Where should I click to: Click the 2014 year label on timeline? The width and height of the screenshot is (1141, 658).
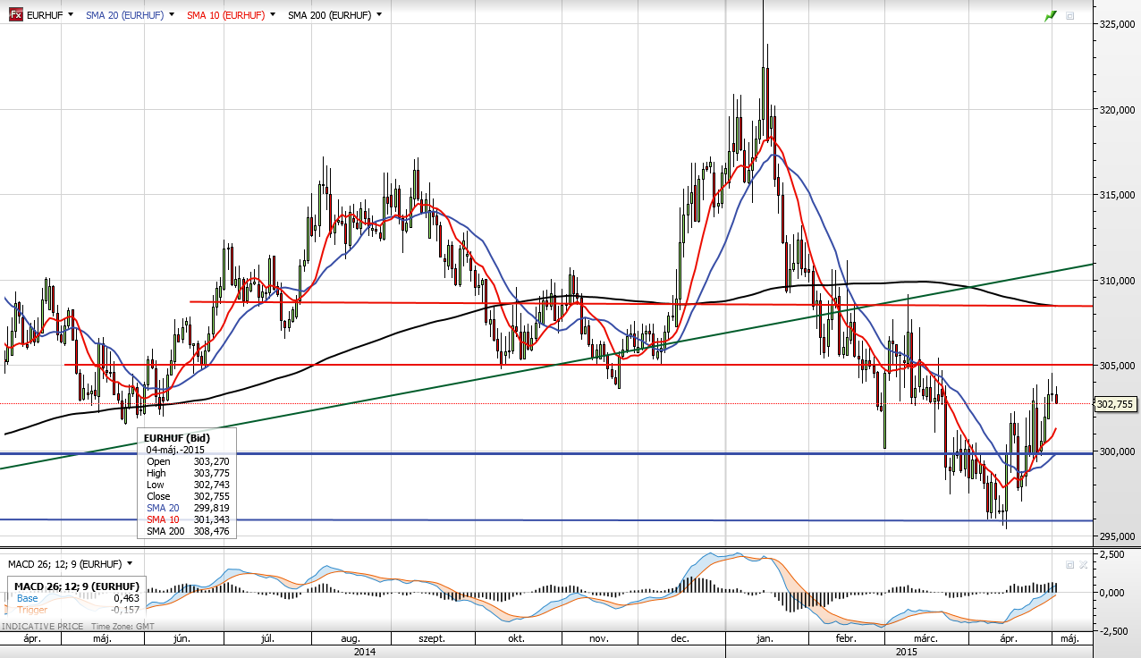click(x=364, y=652)
